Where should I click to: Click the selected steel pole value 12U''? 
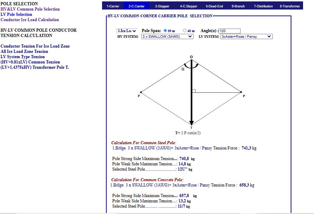point(183,169)
